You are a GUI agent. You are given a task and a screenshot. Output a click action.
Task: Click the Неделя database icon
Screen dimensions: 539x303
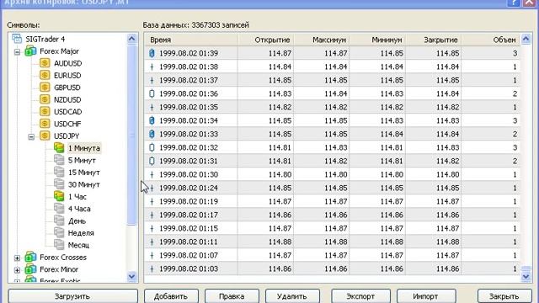coord(59,232)
